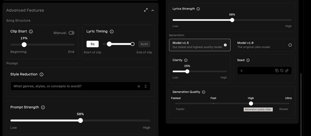Click into the Style Reduction input field
The height and width of the screenshot is (136, 311).
click(x=73, y=86)
